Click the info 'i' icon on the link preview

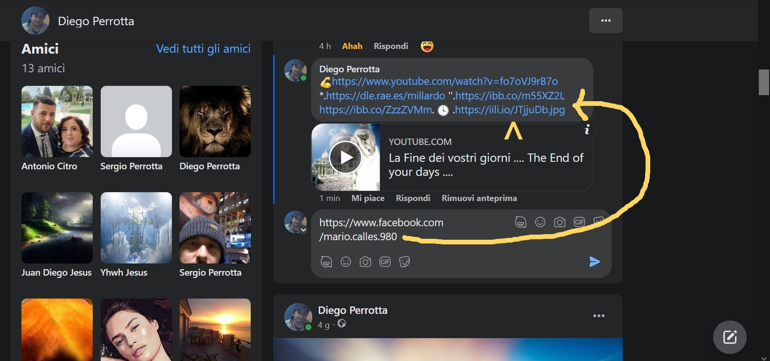(x=587, y=129)
